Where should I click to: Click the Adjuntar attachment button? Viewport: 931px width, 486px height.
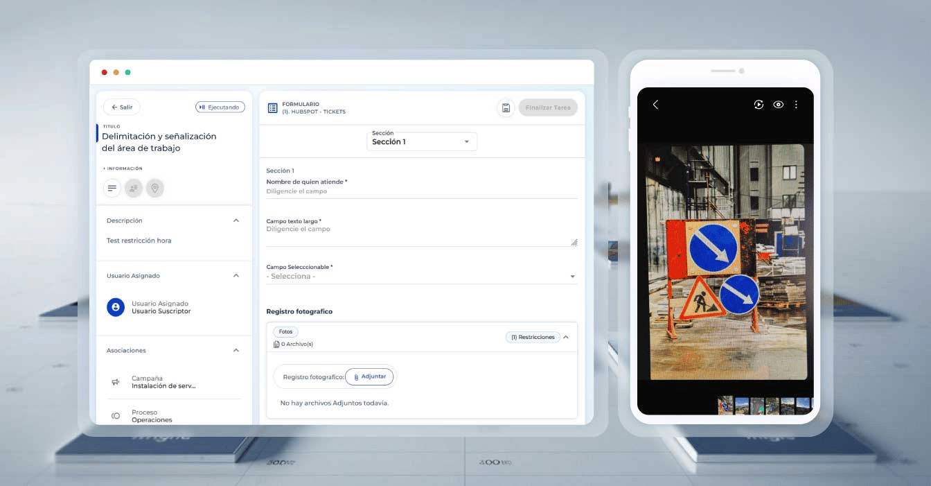point(369,376)
